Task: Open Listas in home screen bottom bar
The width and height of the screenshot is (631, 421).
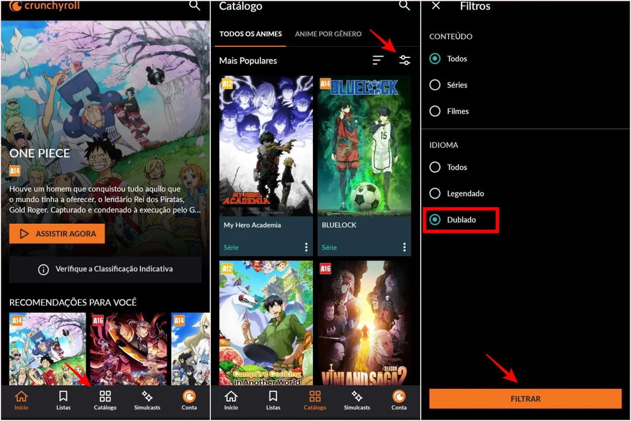Action: (63, 401)
